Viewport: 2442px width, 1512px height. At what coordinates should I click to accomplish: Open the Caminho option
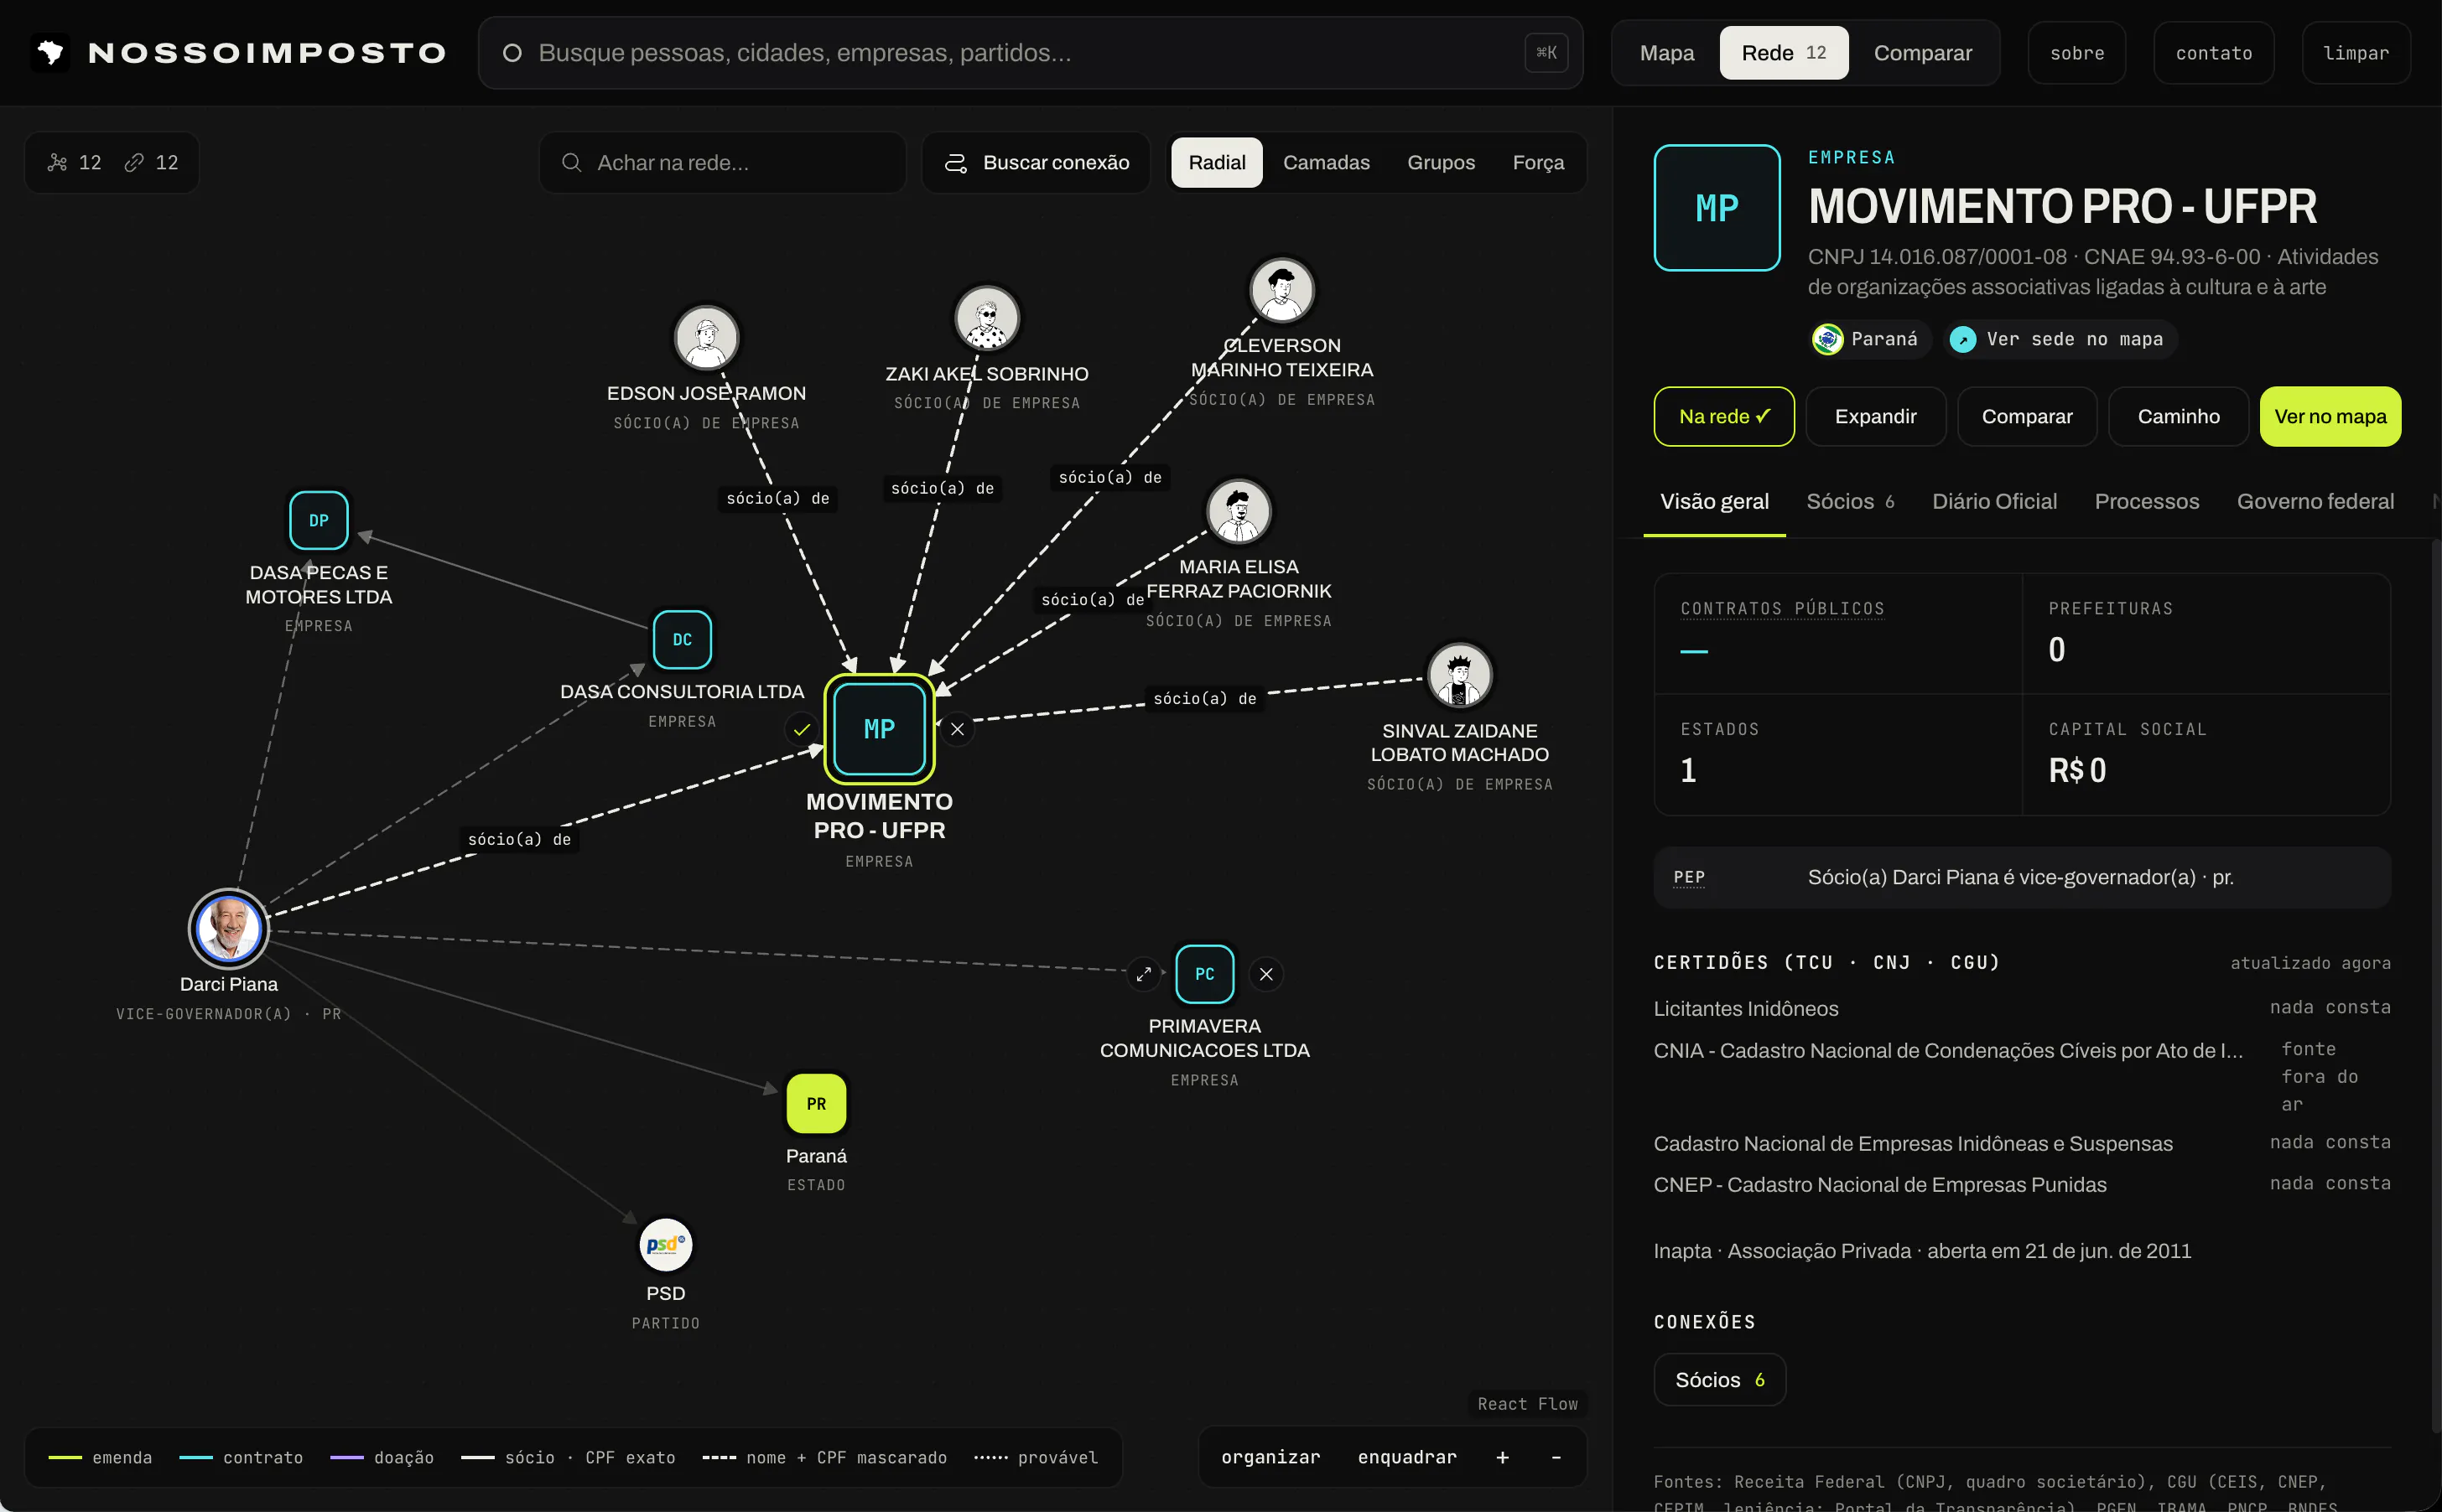(2178, 416)
